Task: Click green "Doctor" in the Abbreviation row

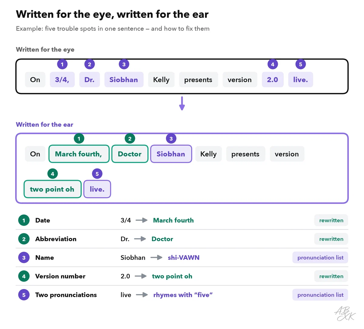Action: click(162, 239)
